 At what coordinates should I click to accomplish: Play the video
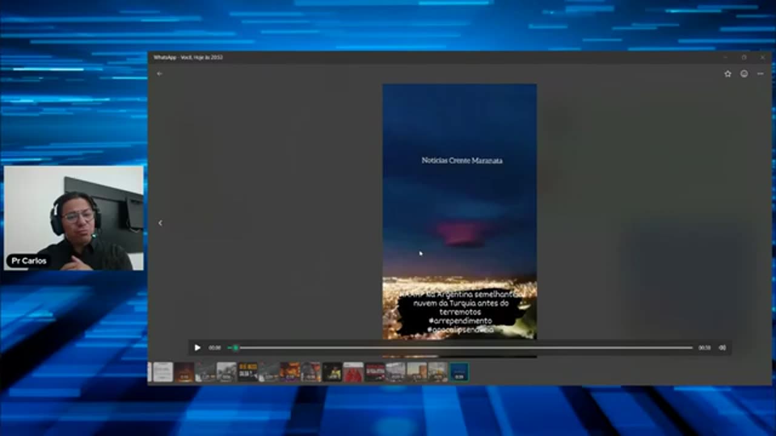(x=197, y=348)
